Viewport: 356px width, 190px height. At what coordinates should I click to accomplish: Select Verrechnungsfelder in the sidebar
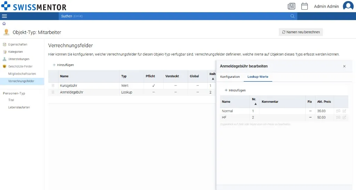(21, 81)
